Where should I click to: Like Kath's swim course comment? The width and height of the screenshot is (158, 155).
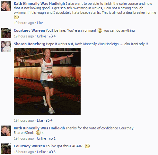(40, 23)
